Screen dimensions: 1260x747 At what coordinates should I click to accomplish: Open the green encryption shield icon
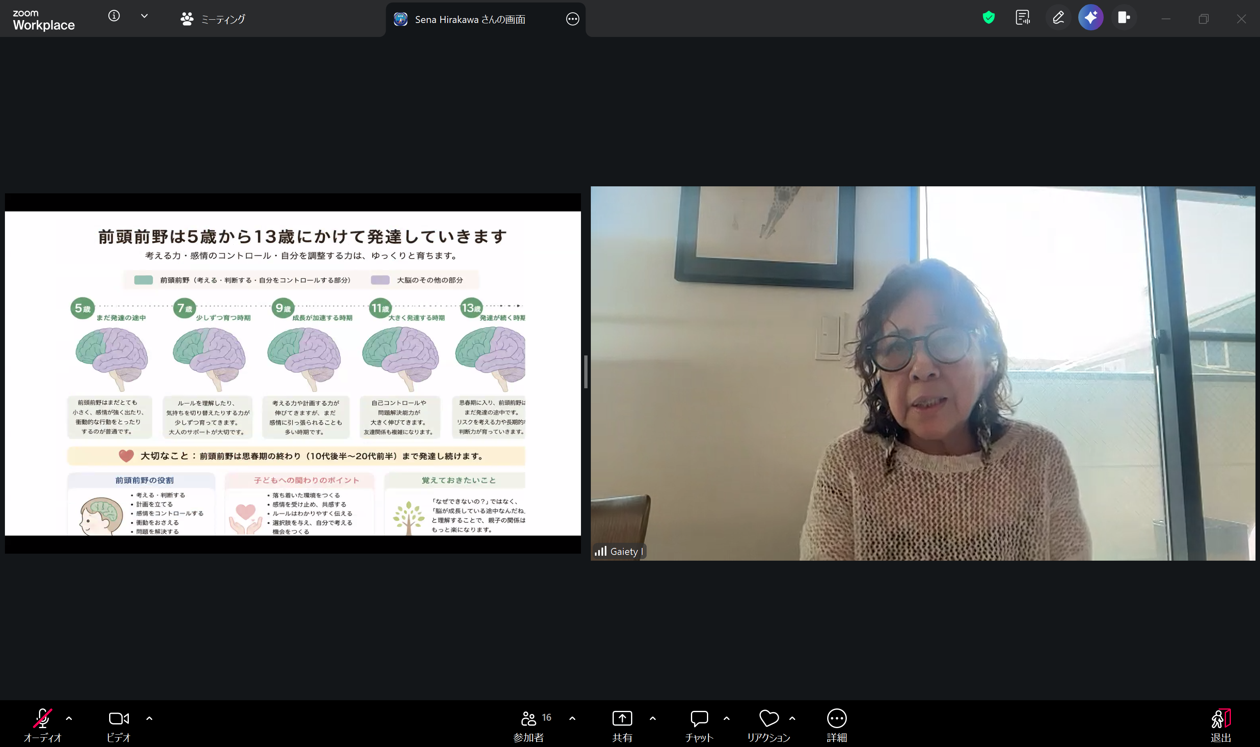(x=989, y=18)
